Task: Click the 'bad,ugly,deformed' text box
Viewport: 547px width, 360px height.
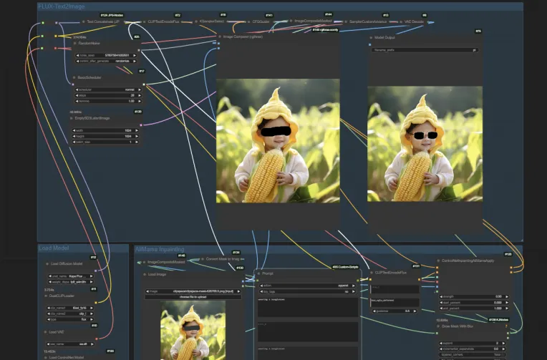Action: 394,302
